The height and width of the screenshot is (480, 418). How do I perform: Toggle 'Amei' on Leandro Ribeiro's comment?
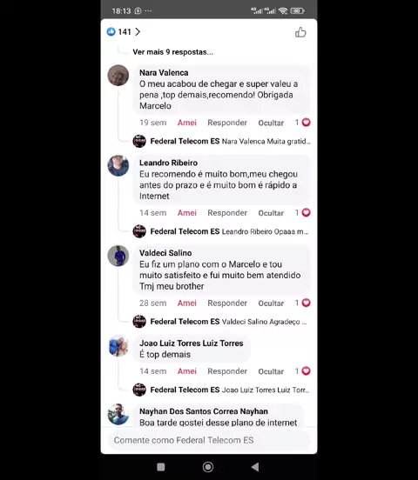click(186, 213)
